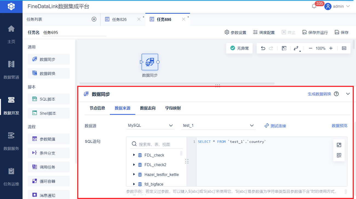This screenshot has width=356, height=199.
Task: Add a 消息通知 node from the palette
Action: coord(49,195)
